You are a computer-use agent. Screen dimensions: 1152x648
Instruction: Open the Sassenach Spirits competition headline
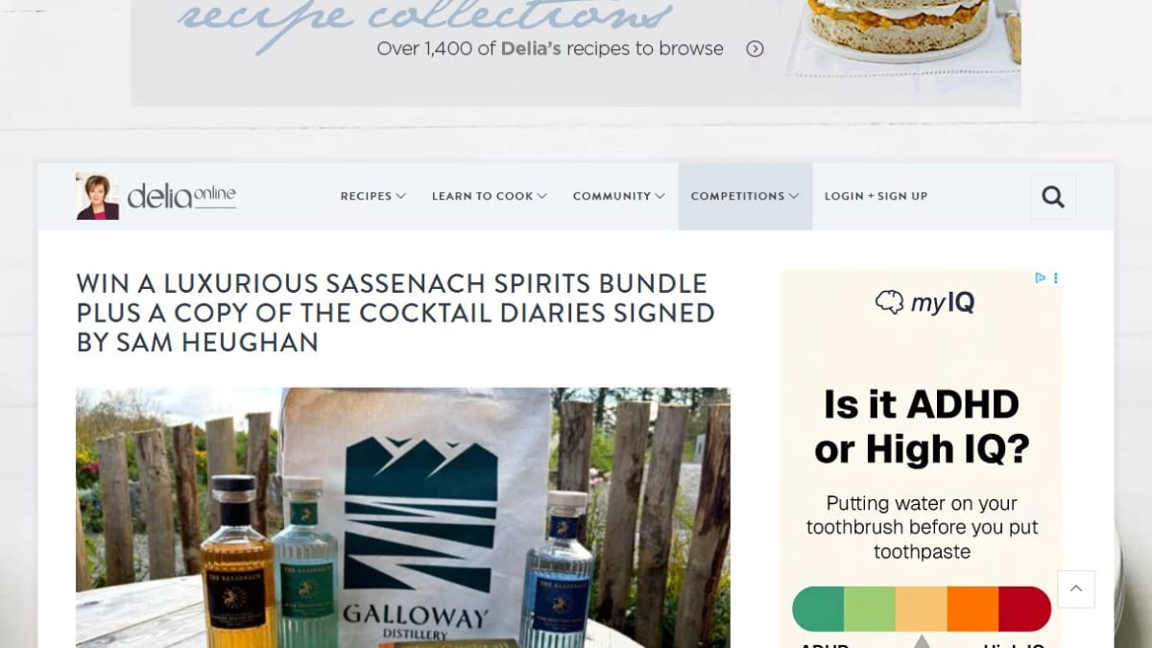[x=396, y=313]
